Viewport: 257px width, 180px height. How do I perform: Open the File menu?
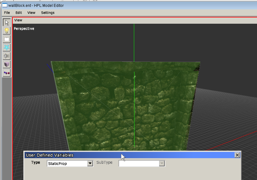coord(7,13)
